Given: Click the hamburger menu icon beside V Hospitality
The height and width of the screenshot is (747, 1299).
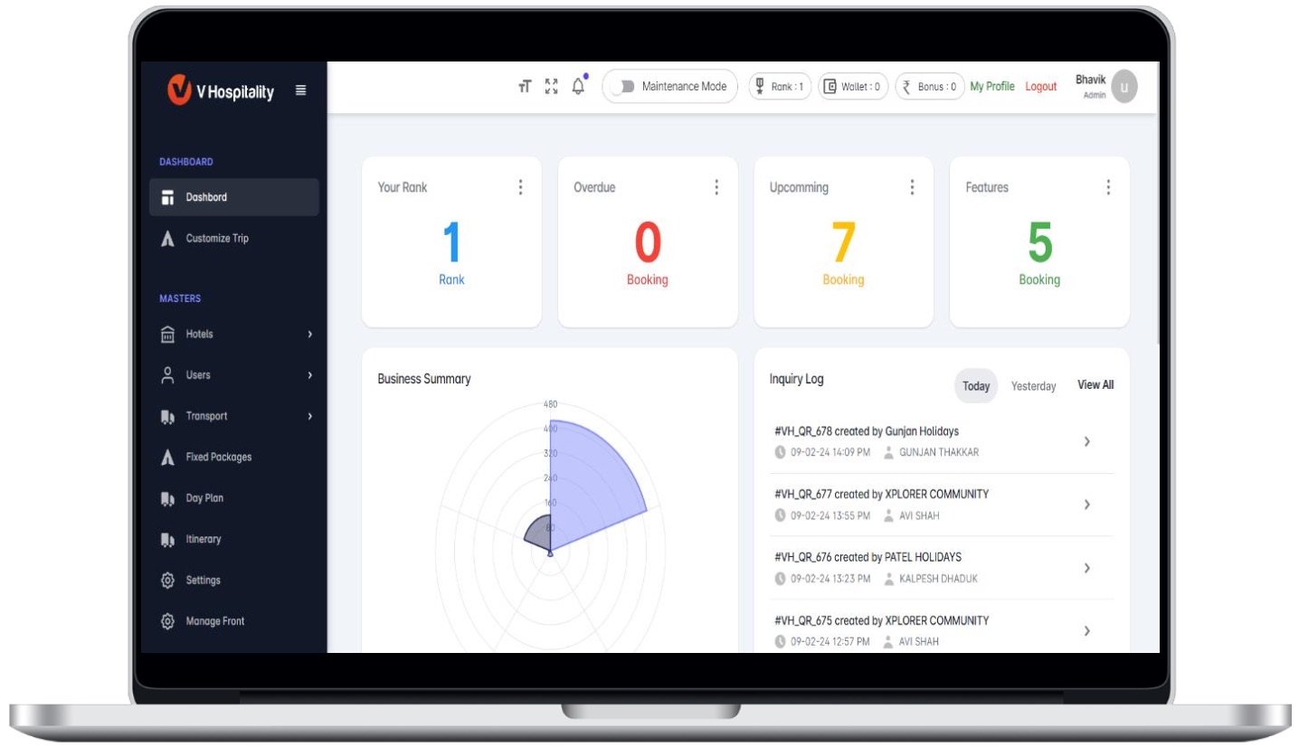Looking at the screenshot, I should click(300, 90).
